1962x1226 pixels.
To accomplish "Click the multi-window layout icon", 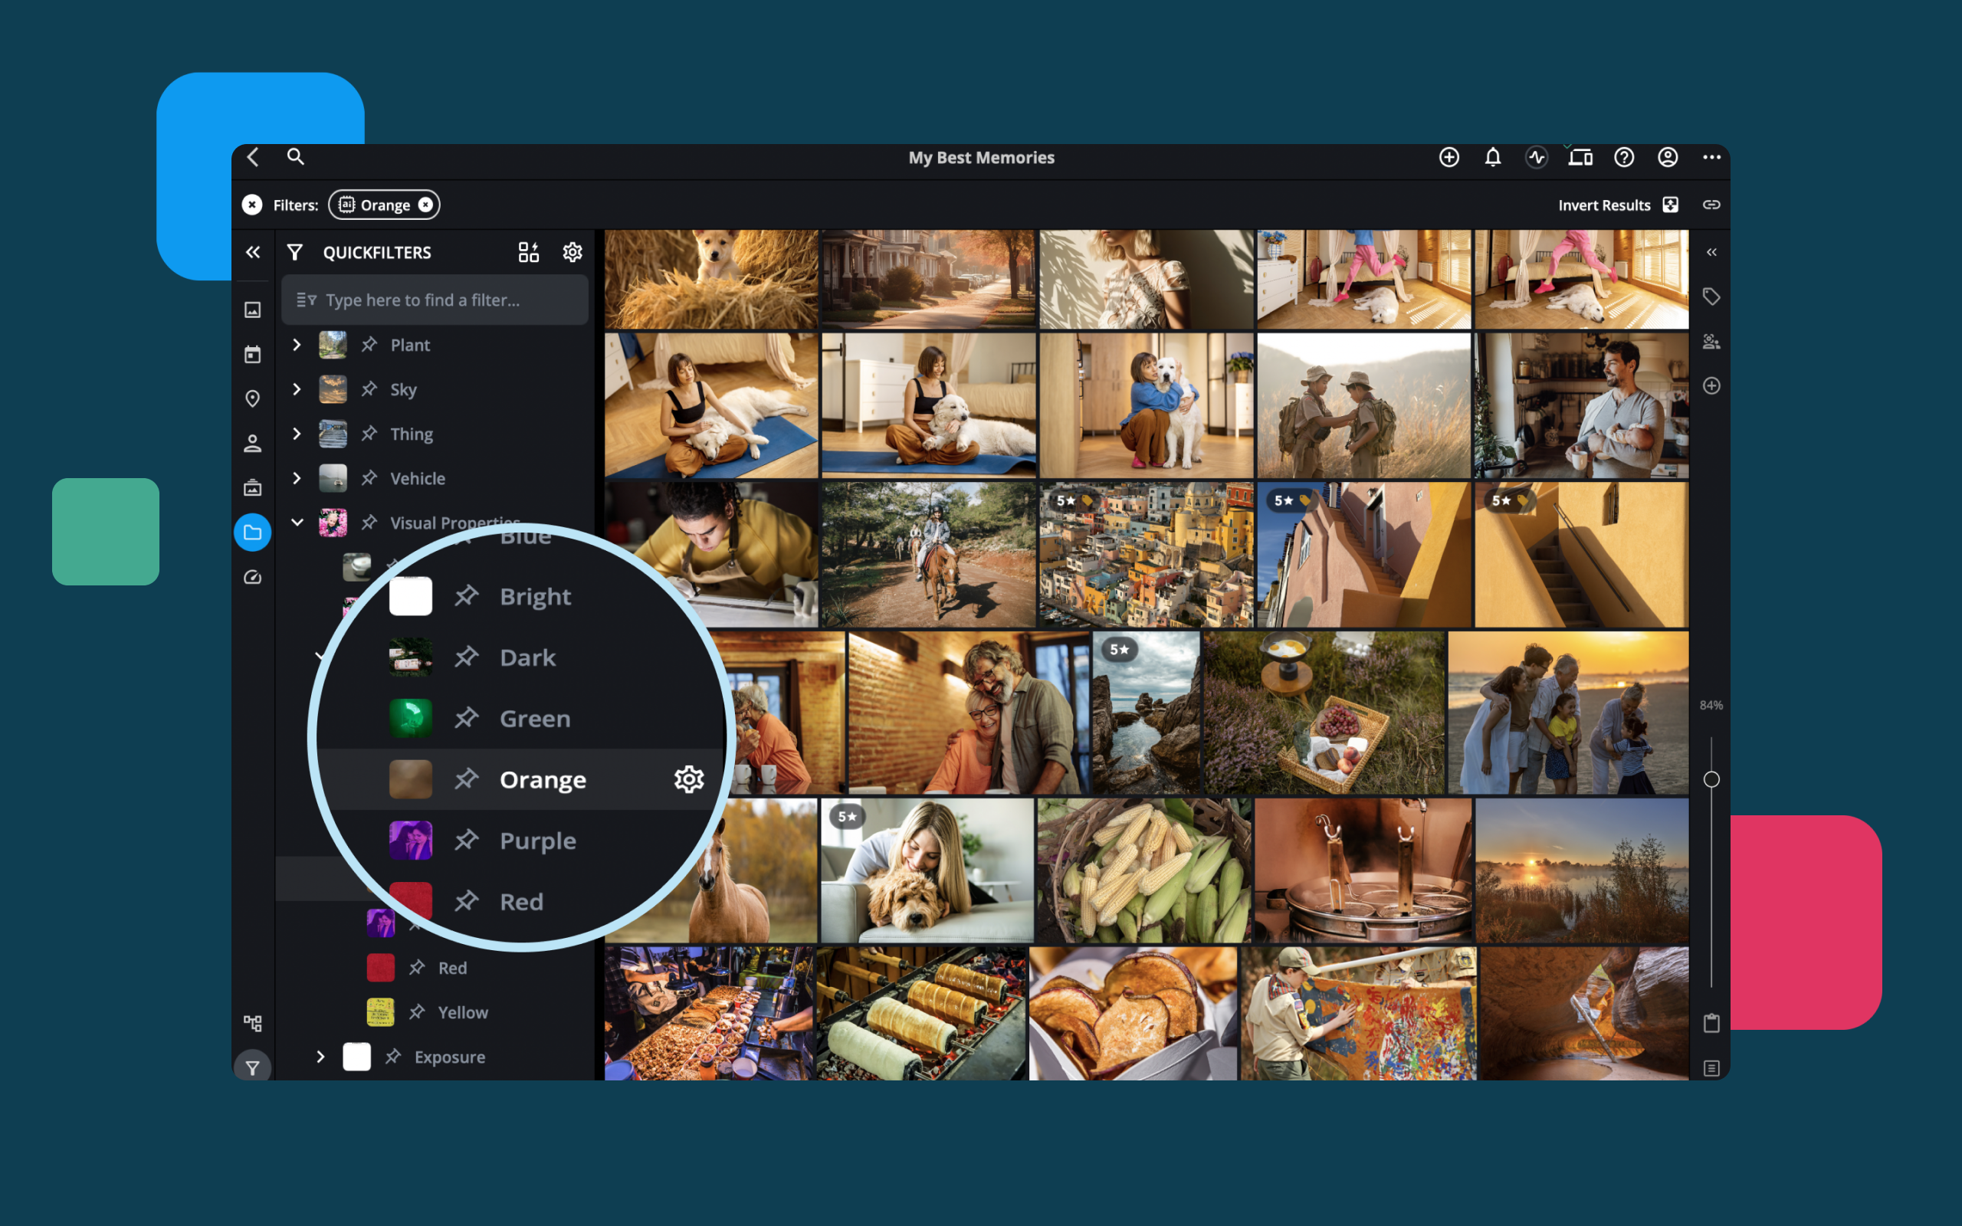I will (1580, 157).
